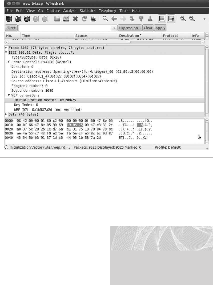Toggle auto scroll in live capture
This screenshot has width=213, height=285.
[x=171, y=19]
